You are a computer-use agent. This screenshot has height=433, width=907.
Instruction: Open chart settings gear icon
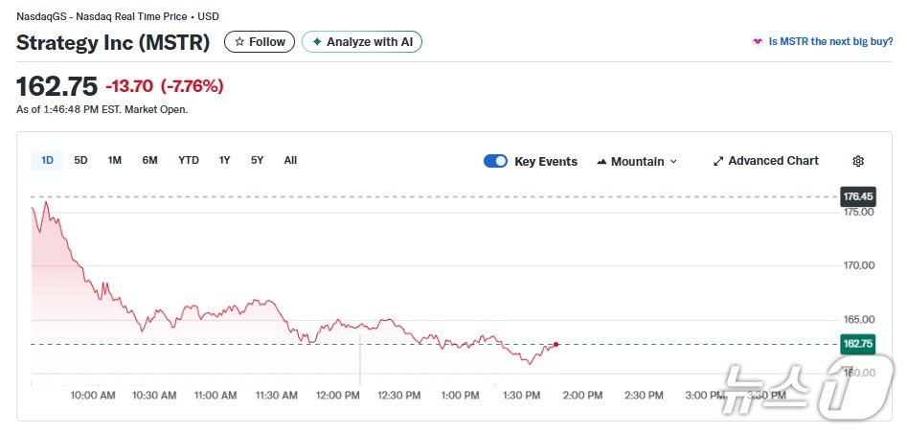pos(857,161)
